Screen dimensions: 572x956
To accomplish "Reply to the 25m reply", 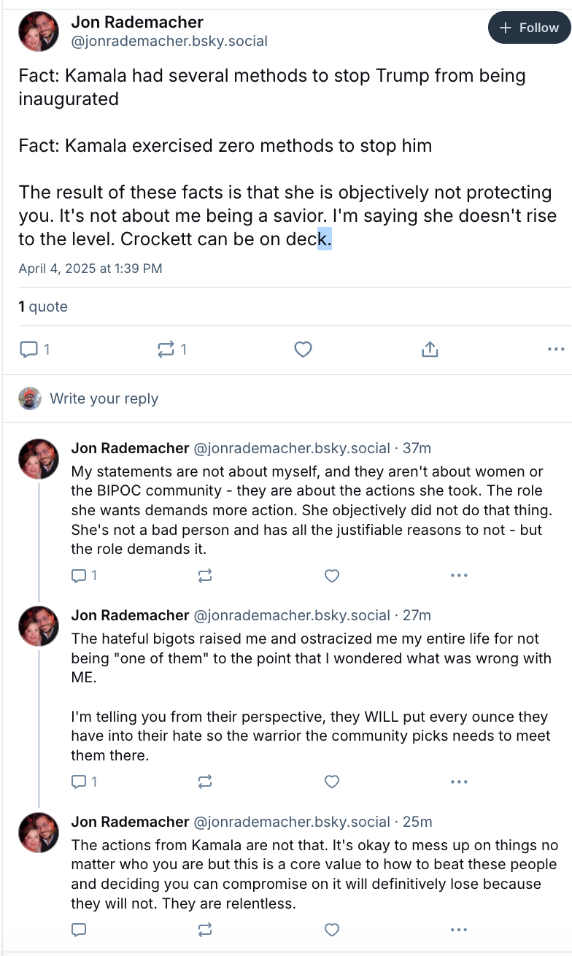I will coord(79,930).
